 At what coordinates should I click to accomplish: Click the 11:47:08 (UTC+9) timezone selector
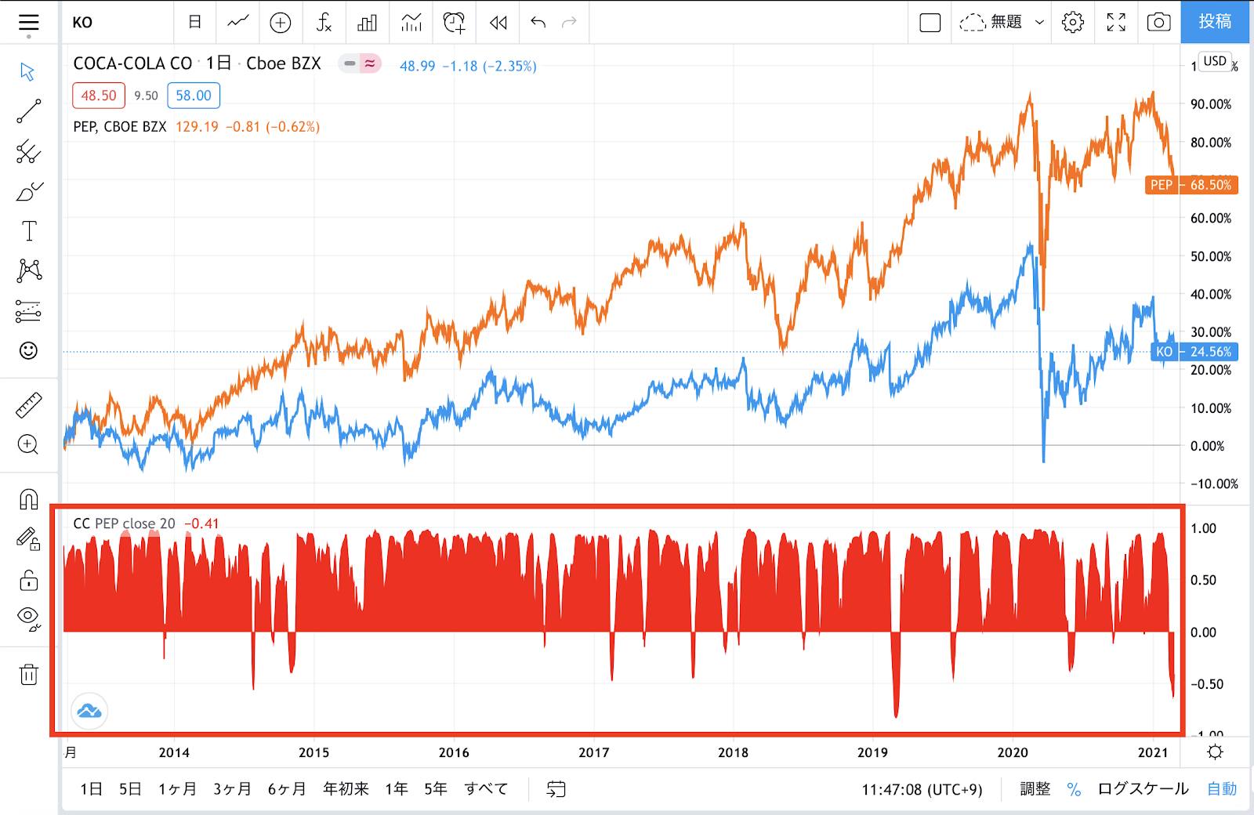click(922, 789)
